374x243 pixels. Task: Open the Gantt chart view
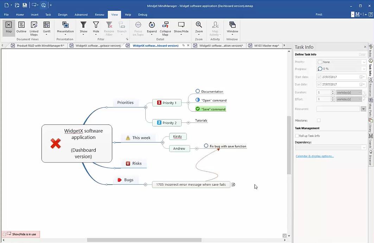coord(46,29)
